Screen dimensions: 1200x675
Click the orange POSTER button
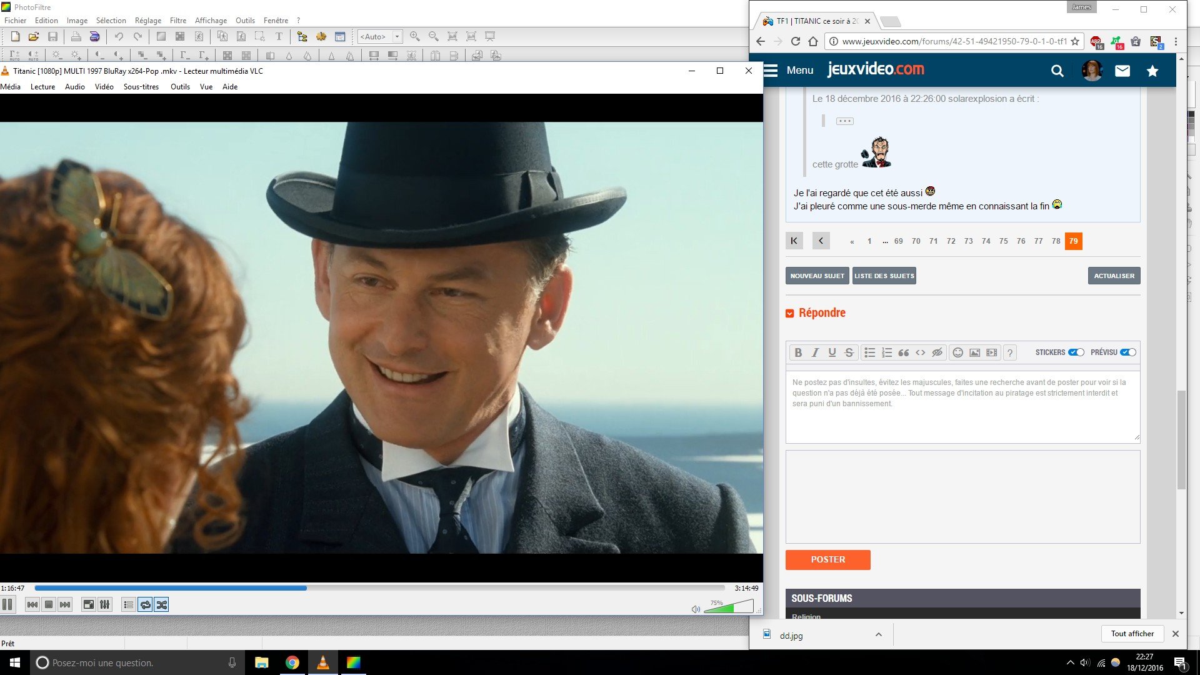tap(827, 559)
